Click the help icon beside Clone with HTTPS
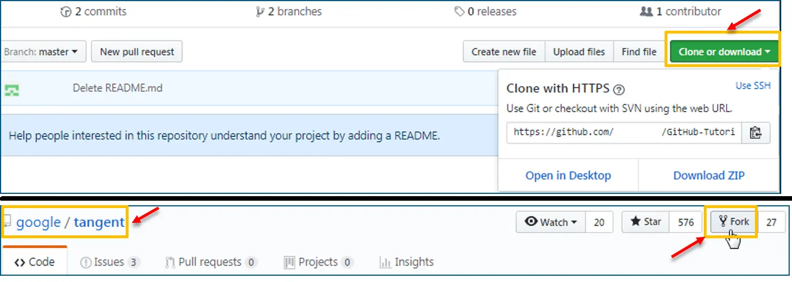Screen dimensions: 792x282 coord(620,89)
